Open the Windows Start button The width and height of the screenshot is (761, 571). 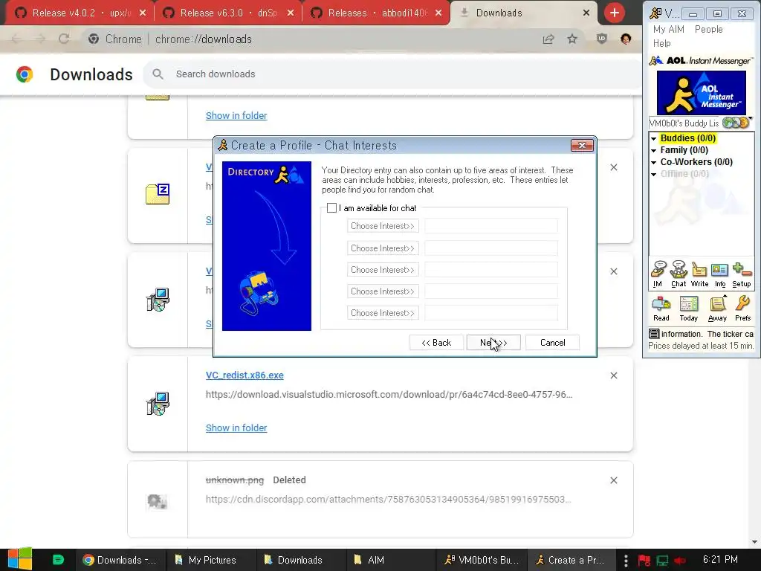point(20,559)
